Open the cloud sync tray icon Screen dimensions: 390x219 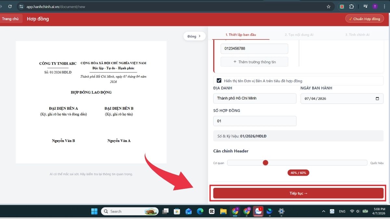click(332, 211)
